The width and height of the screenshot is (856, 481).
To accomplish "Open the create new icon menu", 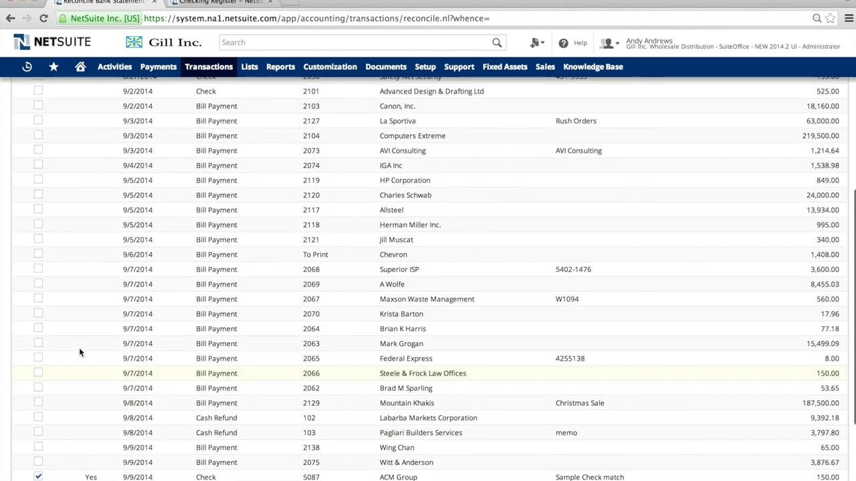I will 537,43.
